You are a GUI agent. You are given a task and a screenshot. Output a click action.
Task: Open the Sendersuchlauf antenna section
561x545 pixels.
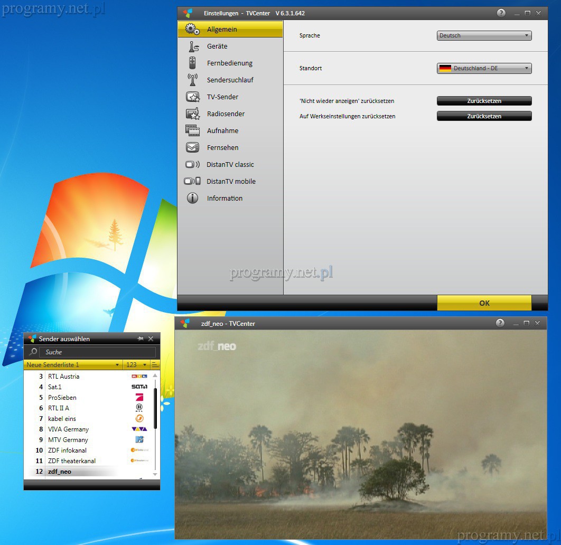[x=192, y=80]
